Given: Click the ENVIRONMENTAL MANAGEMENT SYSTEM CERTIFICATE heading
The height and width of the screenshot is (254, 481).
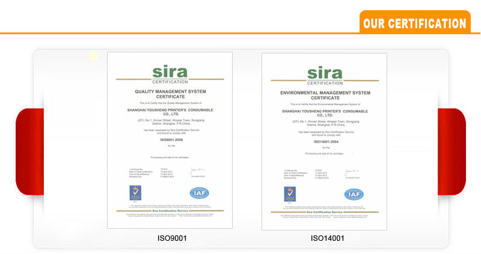Looking at the screenshot, I should pyautogui.click(x=325, y=95).
